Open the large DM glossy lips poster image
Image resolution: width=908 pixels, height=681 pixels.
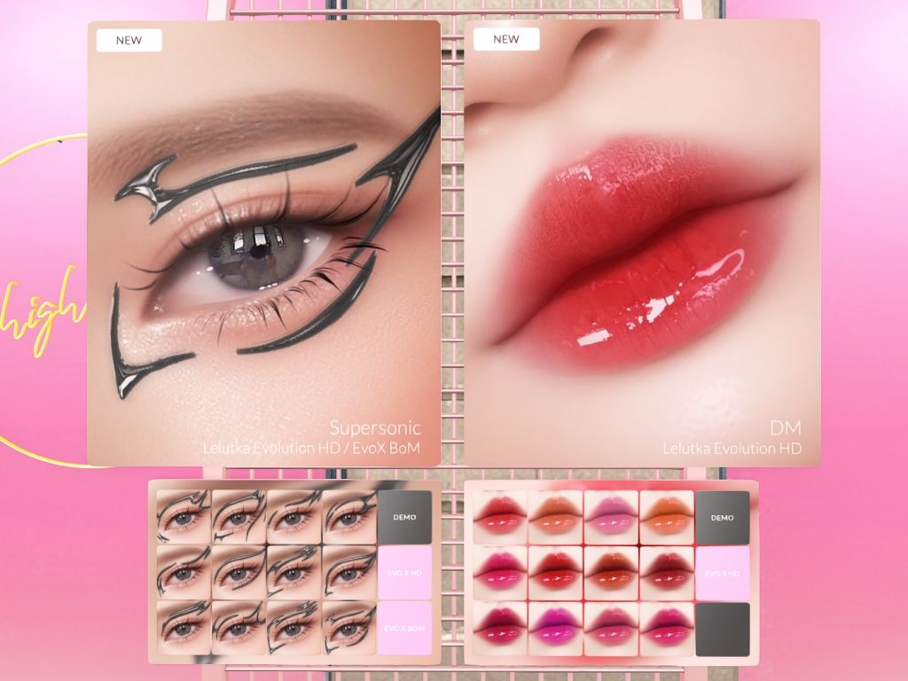coord(642,243)
